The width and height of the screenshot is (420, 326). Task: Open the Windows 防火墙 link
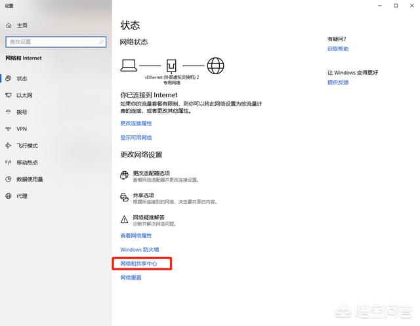pyautogui.click(x=140, y=250)
